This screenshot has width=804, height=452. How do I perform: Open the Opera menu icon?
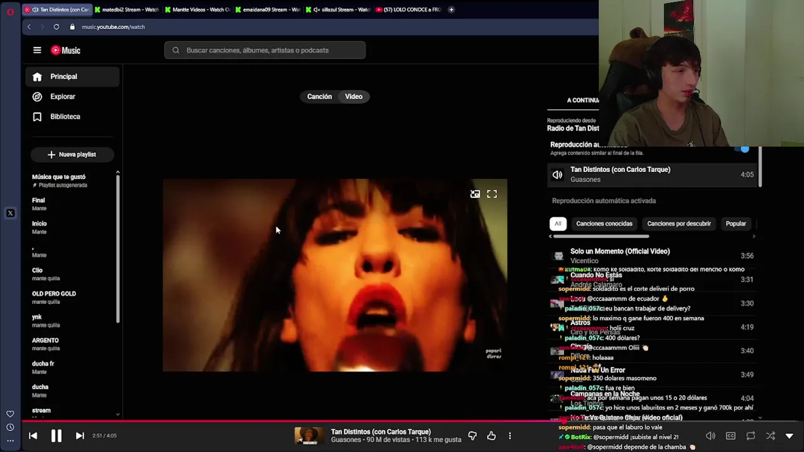[10, 11]
